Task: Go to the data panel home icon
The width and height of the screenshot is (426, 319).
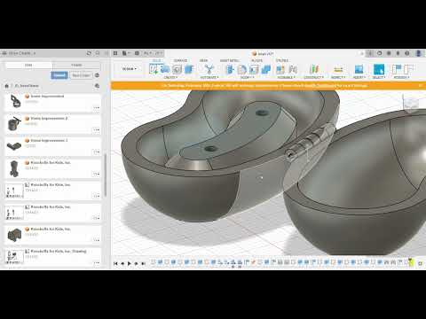Action: click(x=6, y=86)
